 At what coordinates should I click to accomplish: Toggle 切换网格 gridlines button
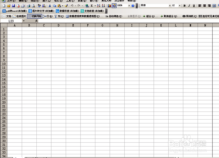pyautogui.click(x=35, y=16)
